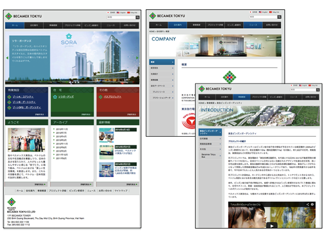Open the highlighted 事業概要 tab on Introduction page

tap(242, 97)
